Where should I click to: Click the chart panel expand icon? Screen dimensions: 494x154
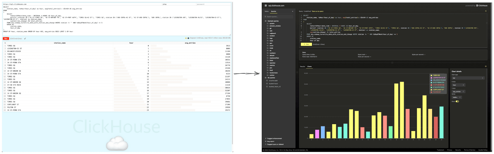pos(485,66)
